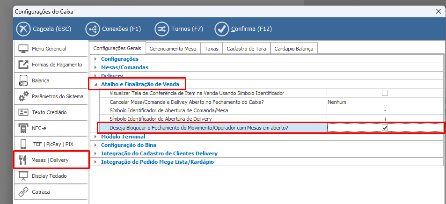Enable Visualizar Tela de Conferência checkbox
The height and width of the screenshot is (204, 446).
point(385,93)
